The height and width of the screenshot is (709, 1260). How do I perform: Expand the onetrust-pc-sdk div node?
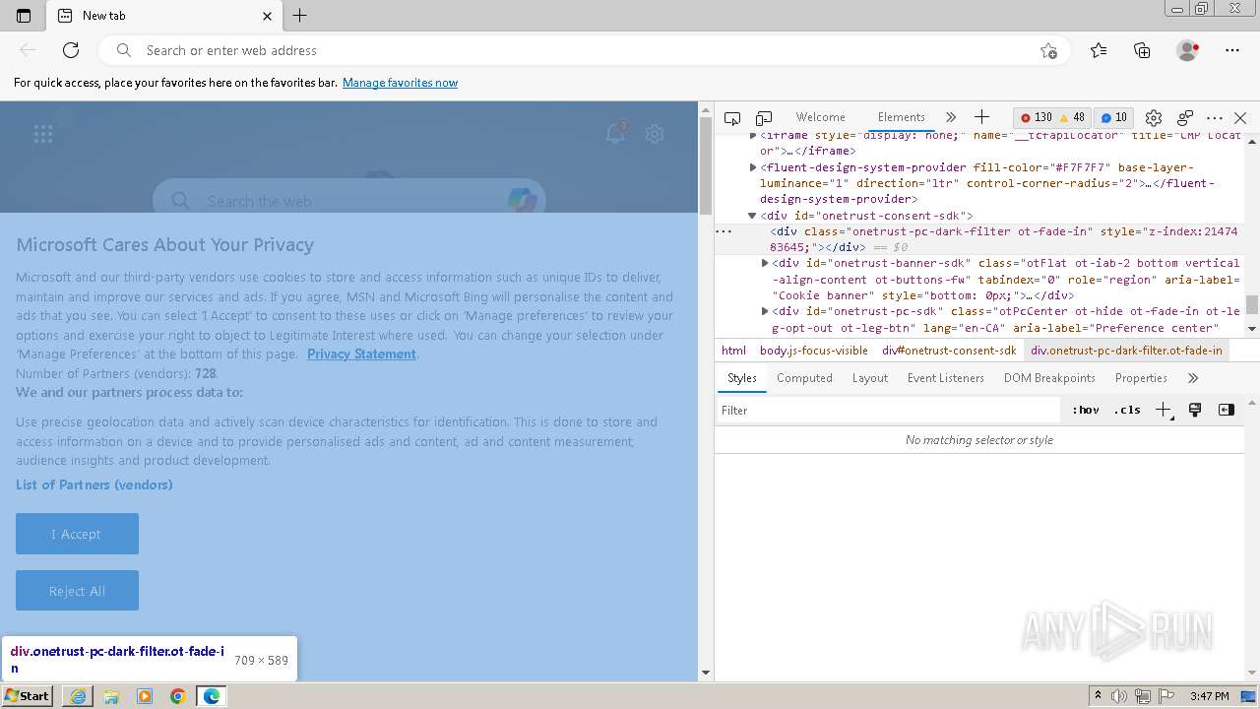click(x=765, y=311)
